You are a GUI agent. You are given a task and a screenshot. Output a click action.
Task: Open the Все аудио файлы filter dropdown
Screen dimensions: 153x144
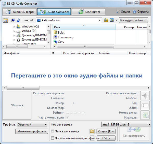(134, 20)
